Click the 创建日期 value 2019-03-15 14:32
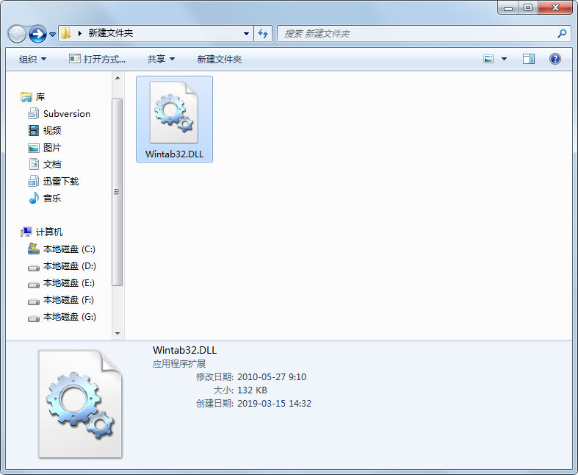Viewport: 578px width, 475px height. pos(274,404)
